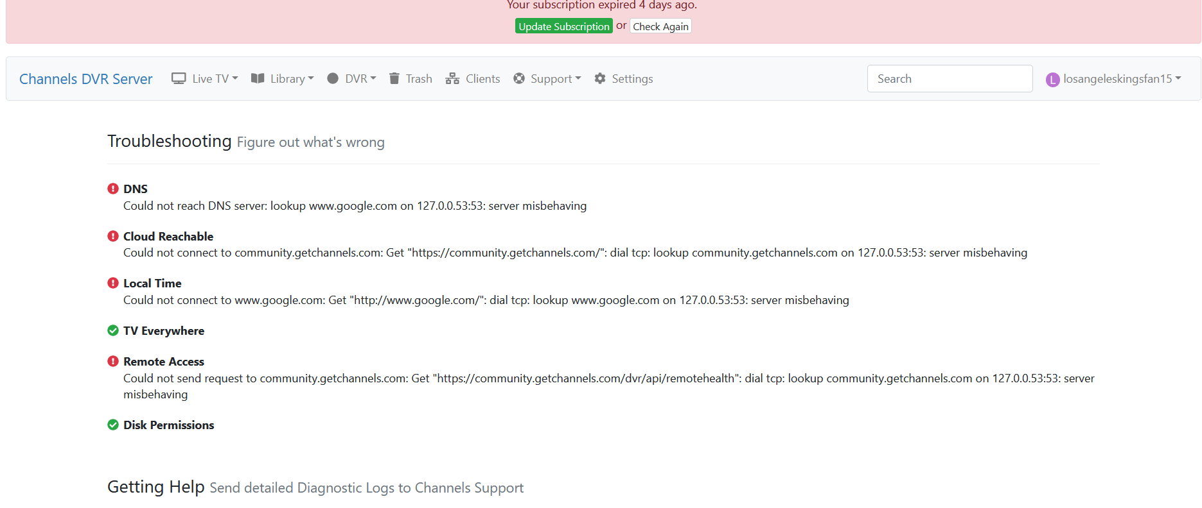Click the Trash bin icon
The height and width of the screenshot is (508, 1202).
pyautogui.click(x=394, y=78)
